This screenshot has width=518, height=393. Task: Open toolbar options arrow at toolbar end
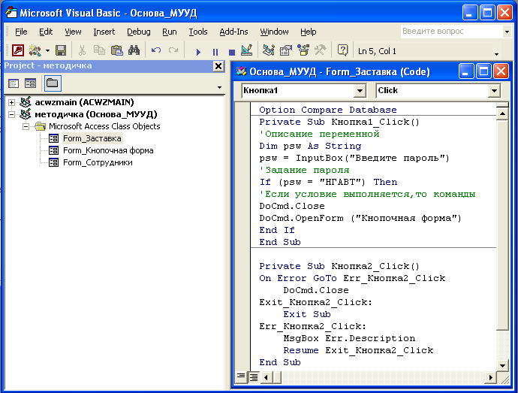pyautogui.click(x=496, y=54)
